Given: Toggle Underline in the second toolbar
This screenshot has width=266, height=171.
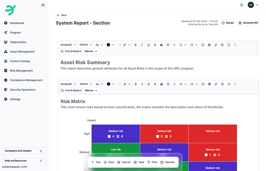Looking at the screenshot, I should pyautogui.click(x=148, y=84).
